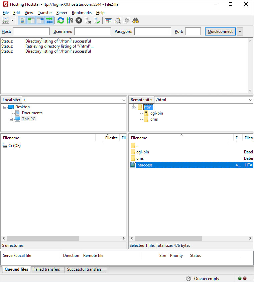Focus the Port input field
The width and height of the screenshot is (254, 282).
coord(193,31)
